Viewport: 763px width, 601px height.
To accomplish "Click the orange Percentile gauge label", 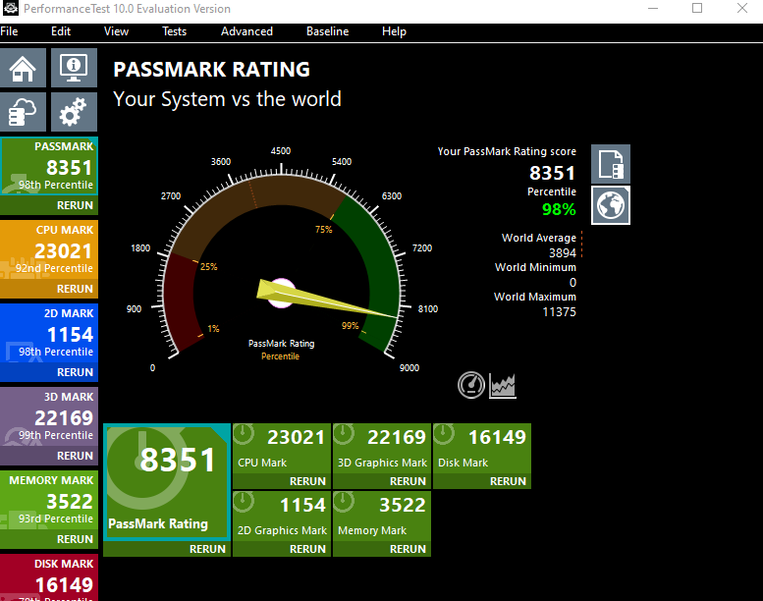I will [x=280, y=356].
